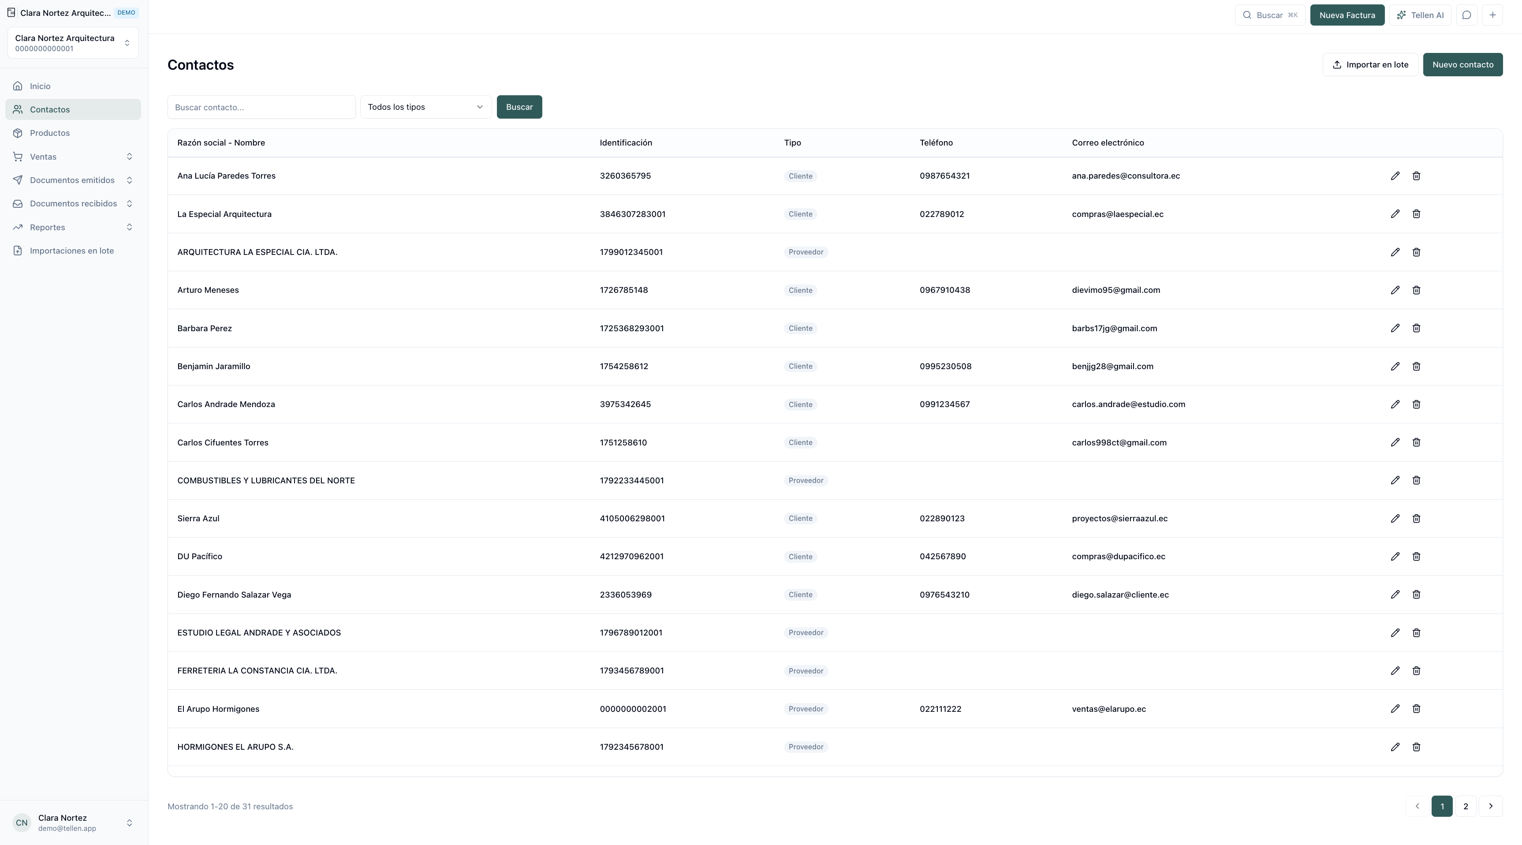Edit El Arupo Hormigones contact

[x=1395, y=708]
